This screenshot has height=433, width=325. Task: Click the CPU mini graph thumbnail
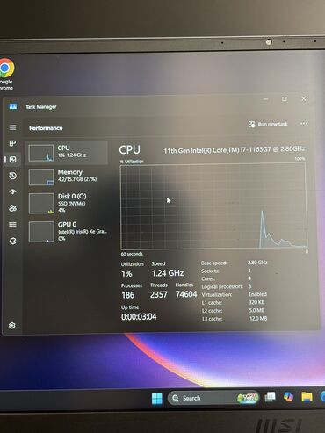[x=41, y=153]
